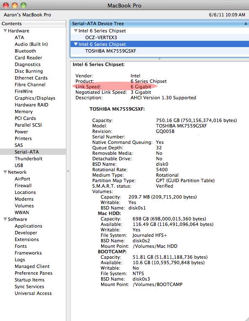The image size is (249, 321).
Task: Select Serial-ATA in sidebar
Action: (x=26, y=152)
